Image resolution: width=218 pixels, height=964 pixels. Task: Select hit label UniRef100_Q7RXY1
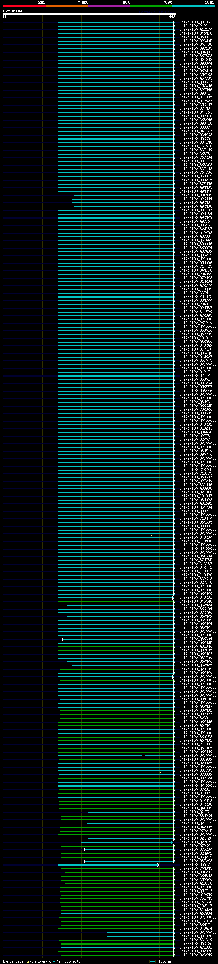click(195, 846)
